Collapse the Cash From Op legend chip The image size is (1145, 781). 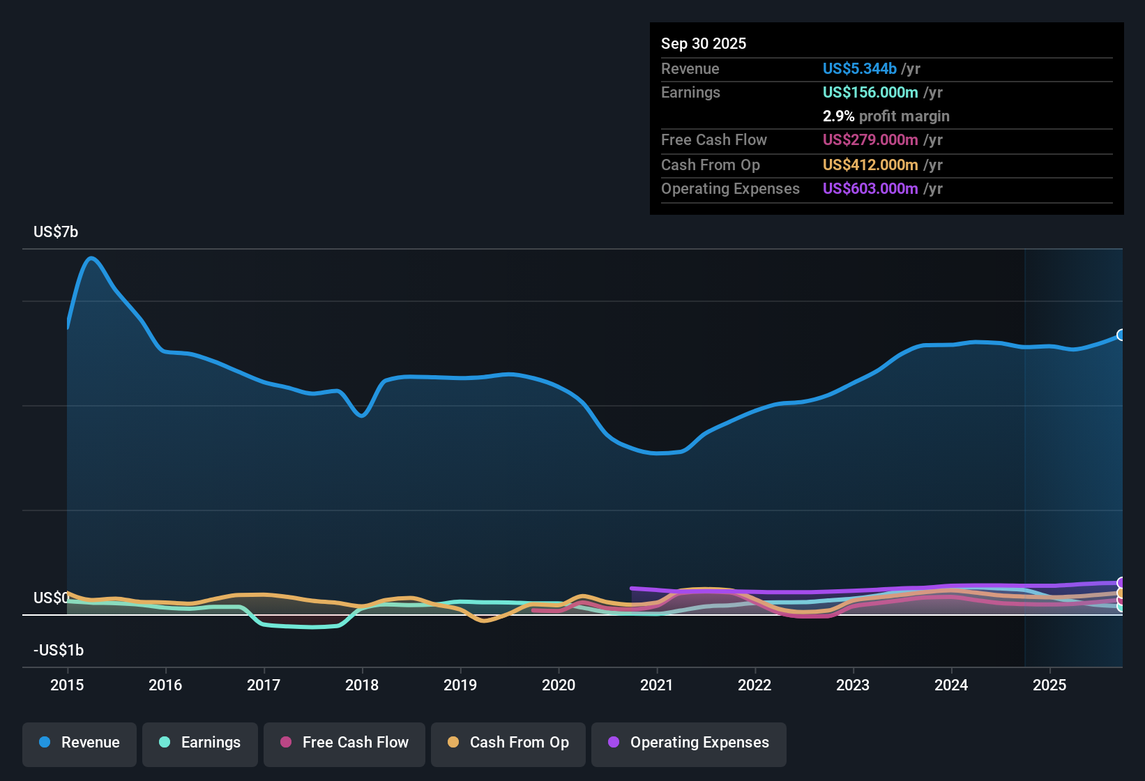[x=508, y=744]
